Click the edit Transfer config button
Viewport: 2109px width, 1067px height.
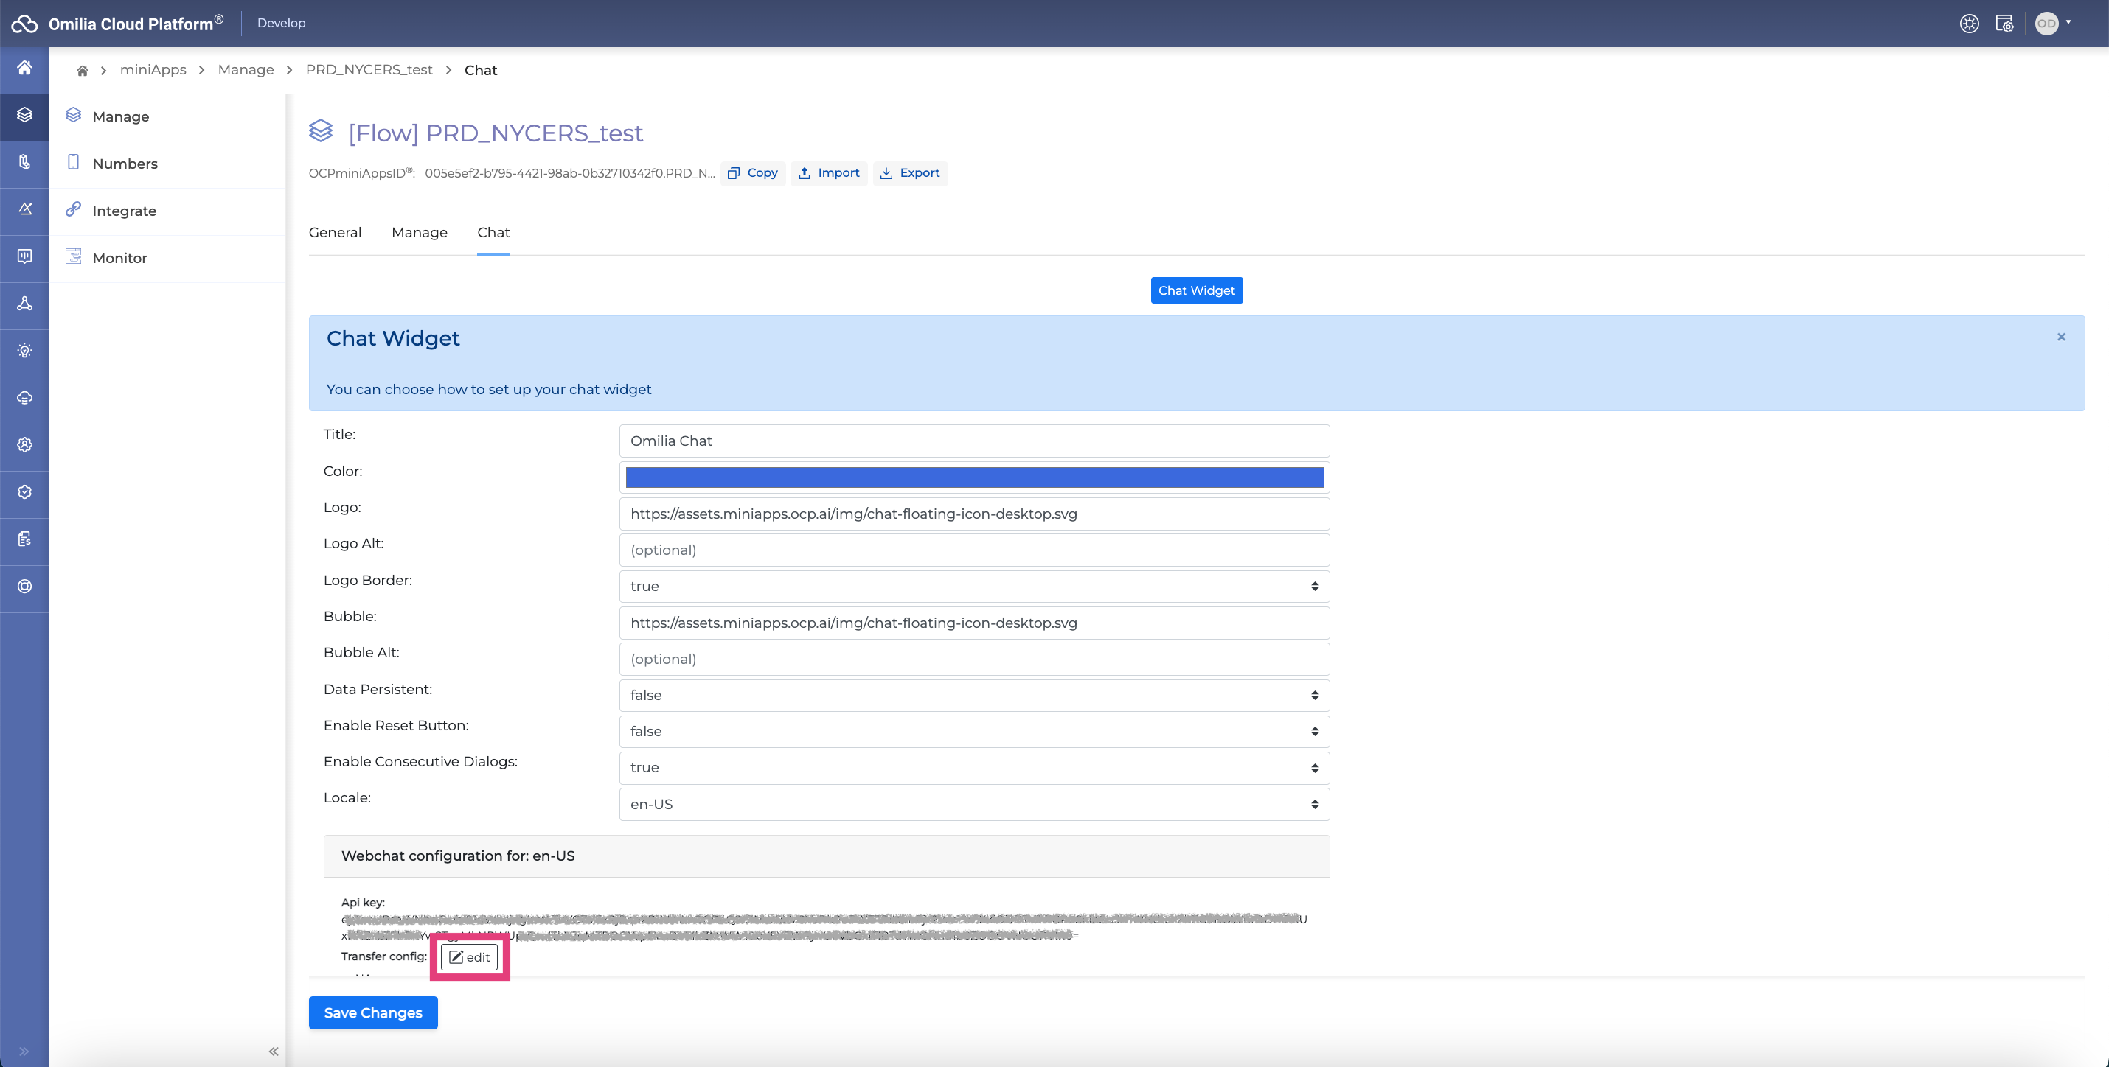[470, 956]
